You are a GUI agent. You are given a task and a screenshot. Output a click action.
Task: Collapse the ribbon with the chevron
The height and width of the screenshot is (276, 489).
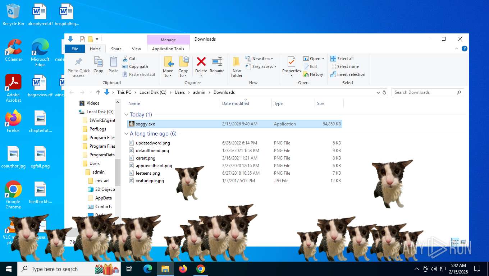[457, 49]
